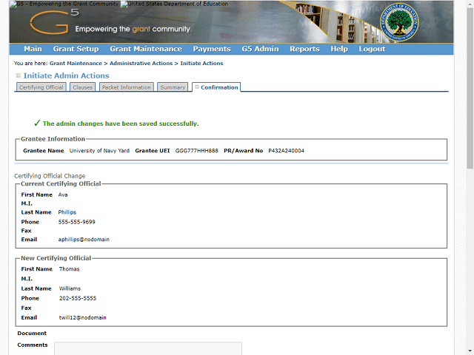
Task: Click the icon beside Initiate Admin Actions heading
Action: (19, 75)
